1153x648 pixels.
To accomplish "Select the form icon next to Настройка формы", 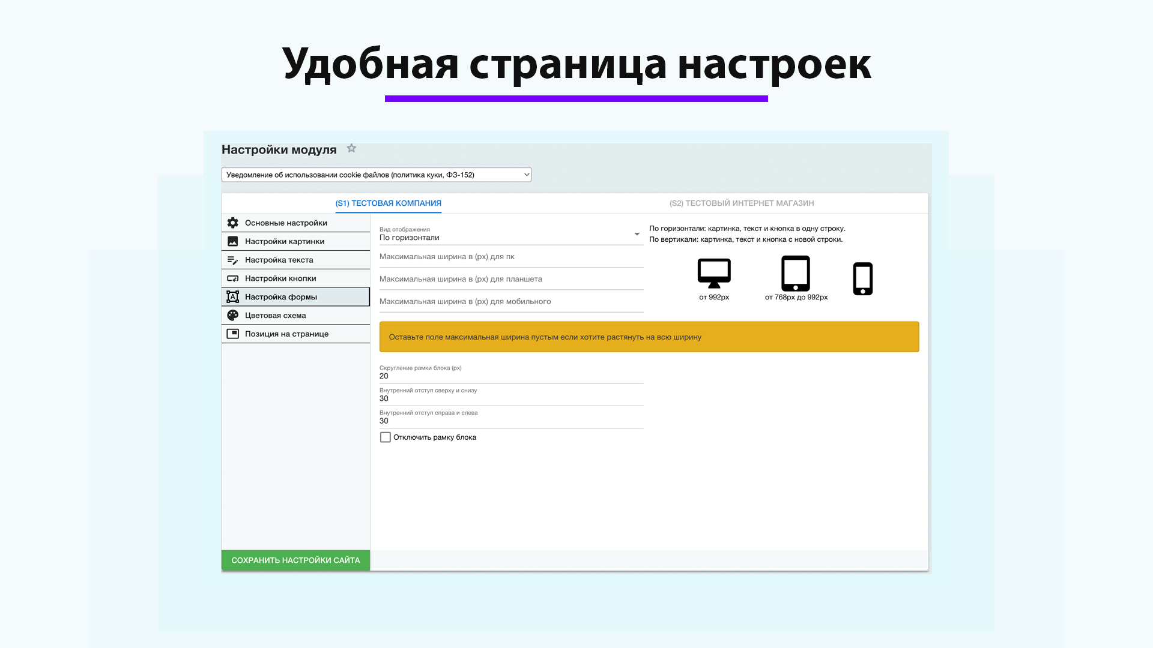I will pos(232,296).
